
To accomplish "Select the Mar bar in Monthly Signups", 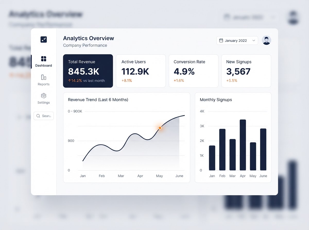I will pos(233,155).
